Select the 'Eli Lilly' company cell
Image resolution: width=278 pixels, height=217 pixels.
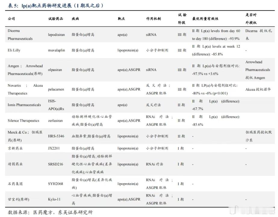14,50
